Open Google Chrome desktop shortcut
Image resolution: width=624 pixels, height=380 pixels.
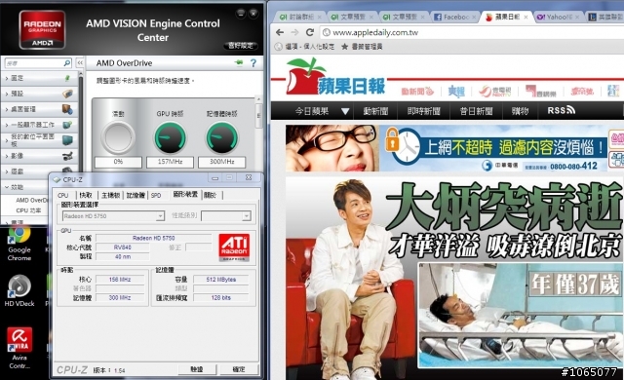click(x=19, y=244)
